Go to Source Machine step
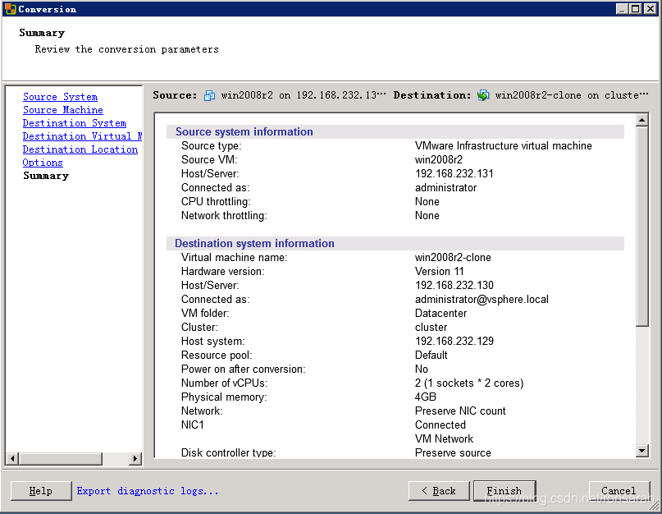Image resolution: width=662 pixels, height=514 pixels. click(63, 110)
